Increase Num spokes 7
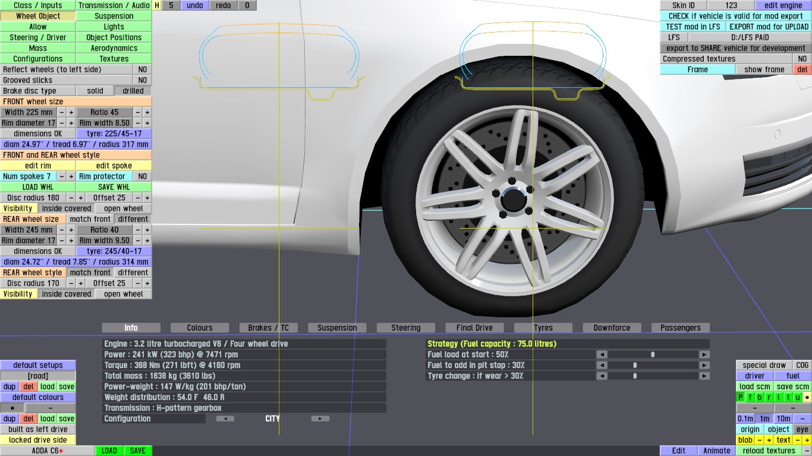The width and height of the screenshot is (812, 456). tap(71, 176)
